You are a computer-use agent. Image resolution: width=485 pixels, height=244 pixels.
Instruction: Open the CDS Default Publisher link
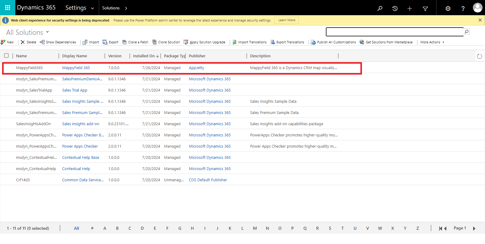(208, 180)
